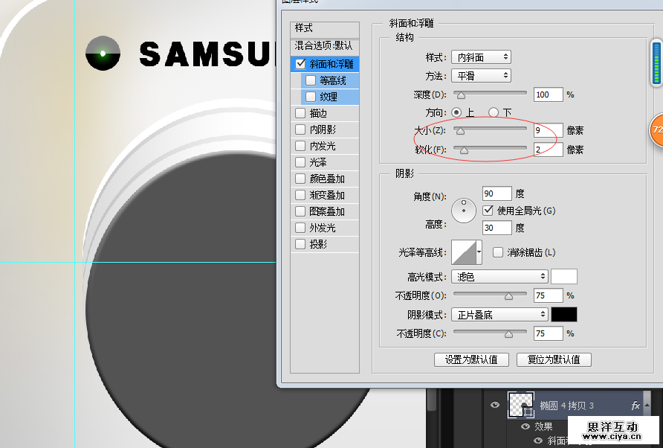The height and width of the screenshot is (448, 663).
Task: Click the 设置为默认值 button
Action: pos(471,359)
